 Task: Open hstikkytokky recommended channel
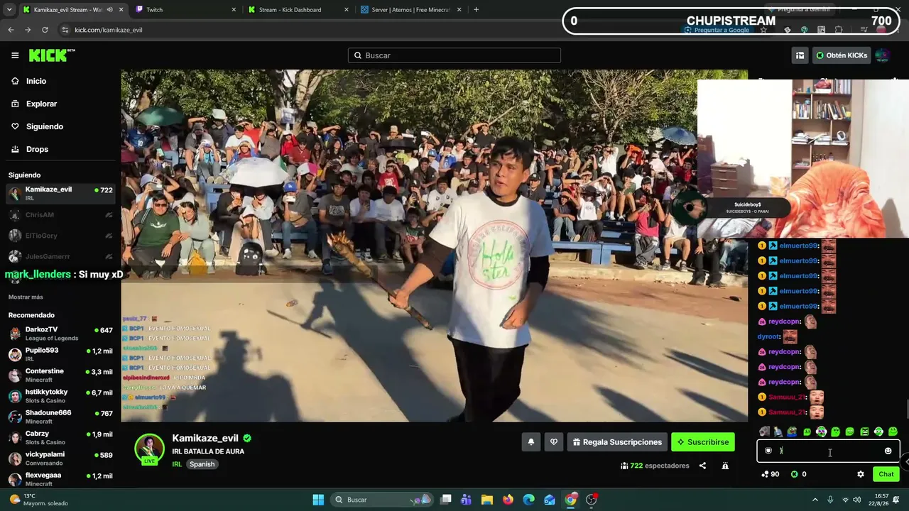60,396
